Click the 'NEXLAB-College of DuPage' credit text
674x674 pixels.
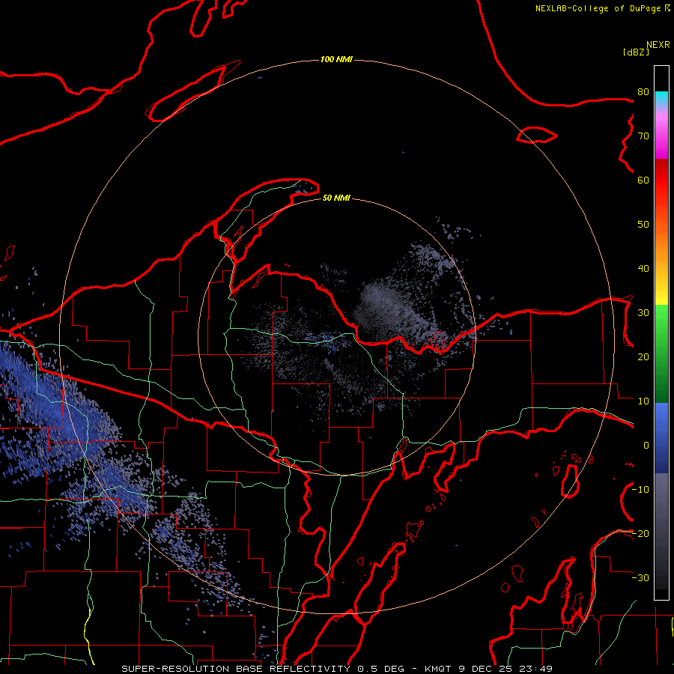point(599,8)
